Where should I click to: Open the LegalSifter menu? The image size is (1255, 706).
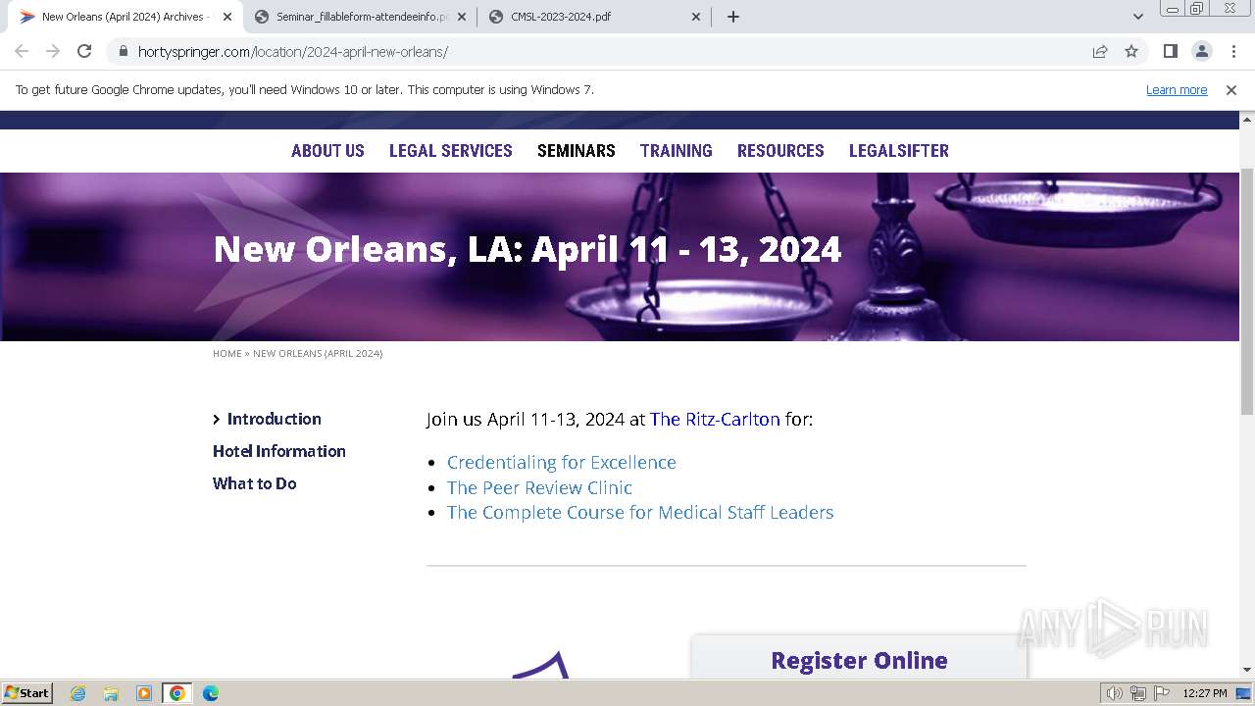(899, 151)
